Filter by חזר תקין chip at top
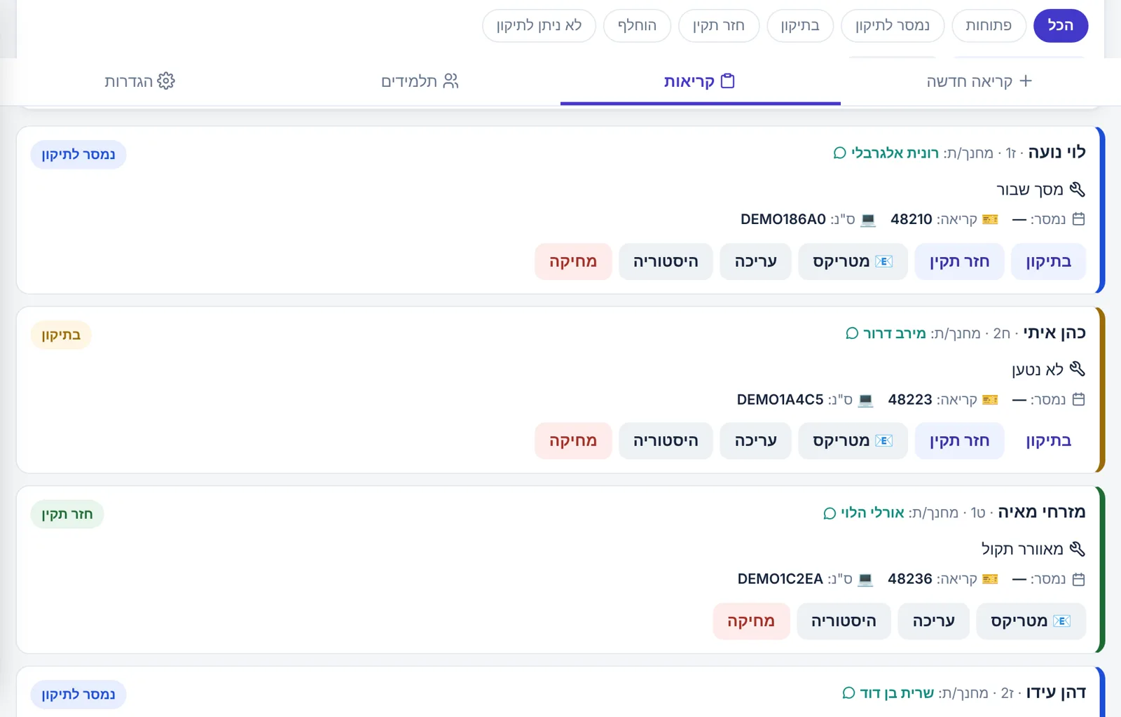The image size is (1121, 717). (719, 26)
